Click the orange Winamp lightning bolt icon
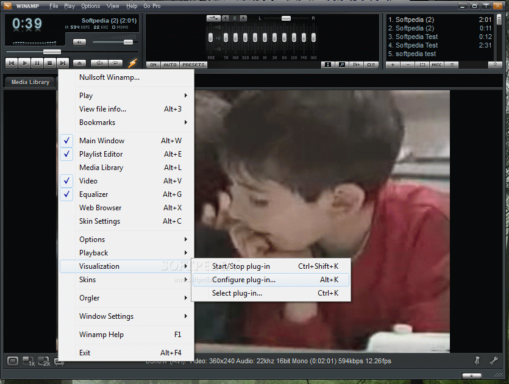The width and height of the screenshot is (509, 384). point(132,63)
